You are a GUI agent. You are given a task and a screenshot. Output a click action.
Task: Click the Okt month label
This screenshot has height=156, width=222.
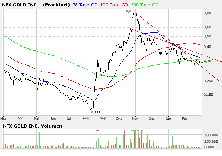click(119, 119)
